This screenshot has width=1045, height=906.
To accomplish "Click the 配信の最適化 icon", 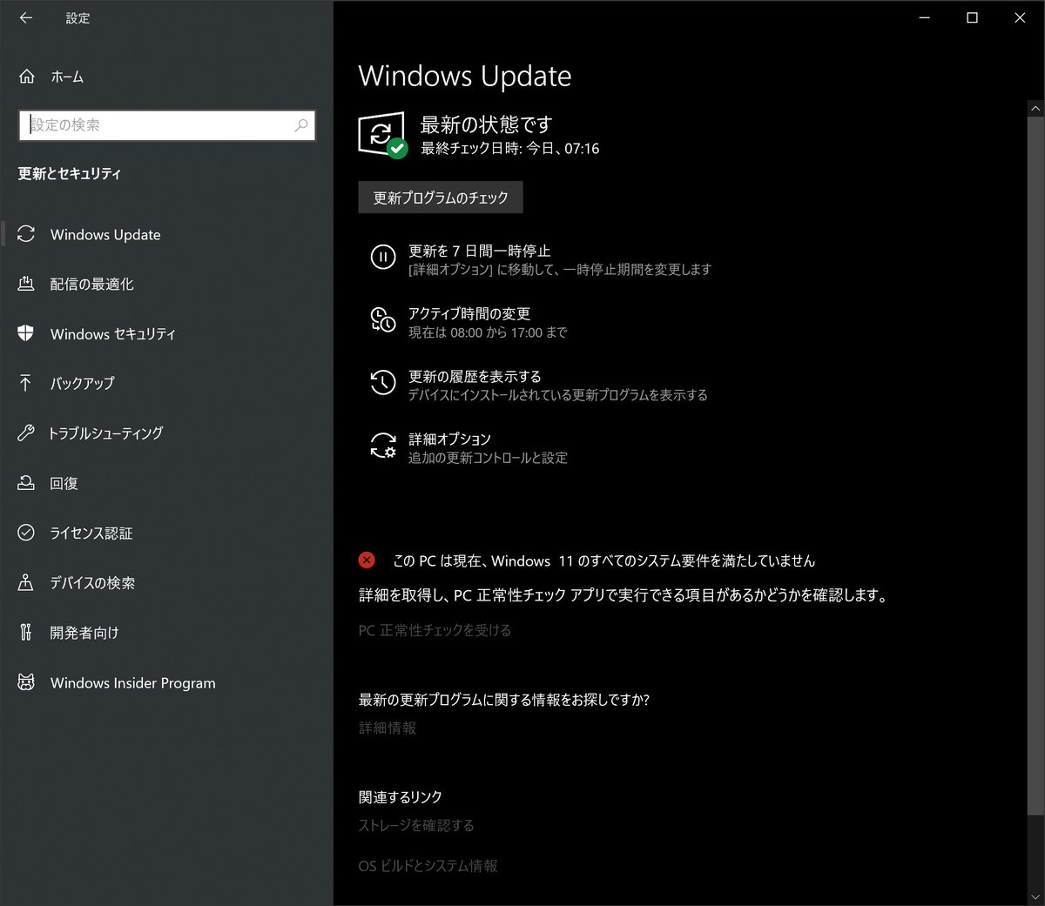I will 26,284.
